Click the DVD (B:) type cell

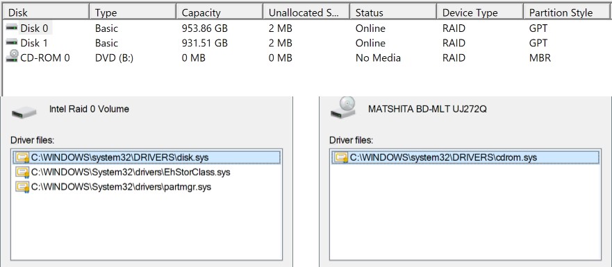(114, 58)
